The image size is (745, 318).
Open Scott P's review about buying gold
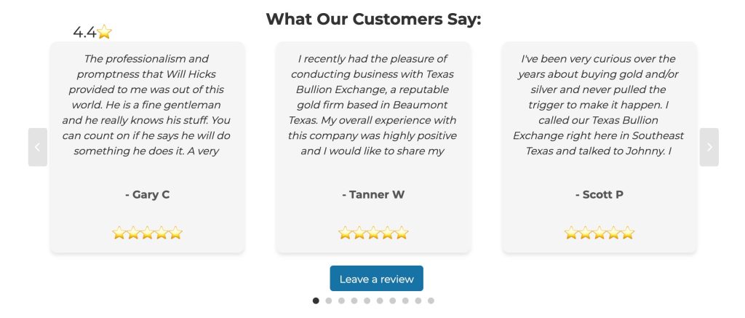click(x=599, y=105)
